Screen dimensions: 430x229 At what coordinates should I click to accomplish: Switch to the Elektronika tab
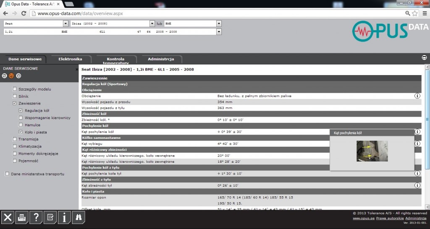click(70, 59)
